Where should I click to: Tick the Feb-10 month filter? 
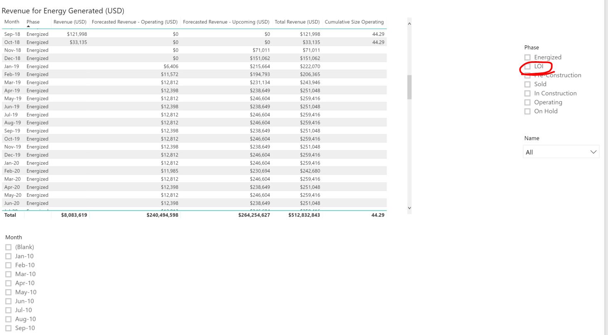(x=8, y=265)
